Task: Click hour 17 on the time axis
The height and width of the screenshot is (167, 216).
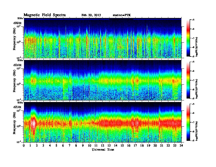Action: (x=136, y=146)
